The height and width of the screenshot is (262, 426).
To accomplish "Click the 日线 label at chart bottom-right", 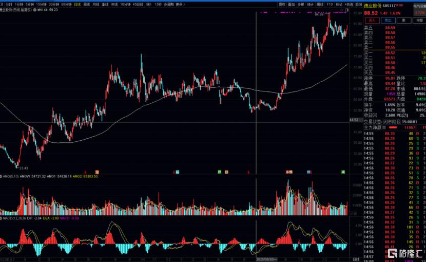I will [x=356, y=259].
